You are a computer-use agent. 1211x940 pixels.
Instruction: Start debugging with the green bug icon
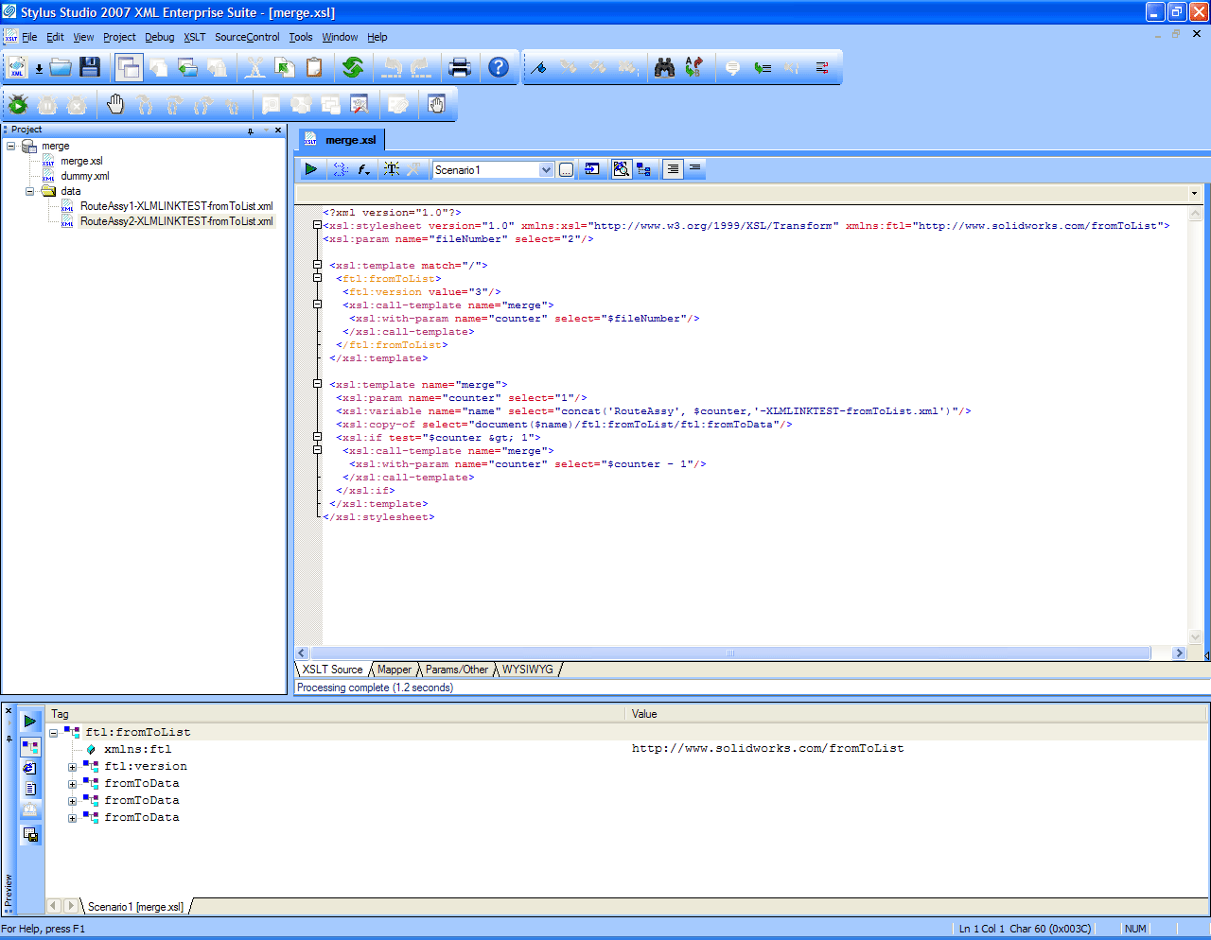(18, 105)
